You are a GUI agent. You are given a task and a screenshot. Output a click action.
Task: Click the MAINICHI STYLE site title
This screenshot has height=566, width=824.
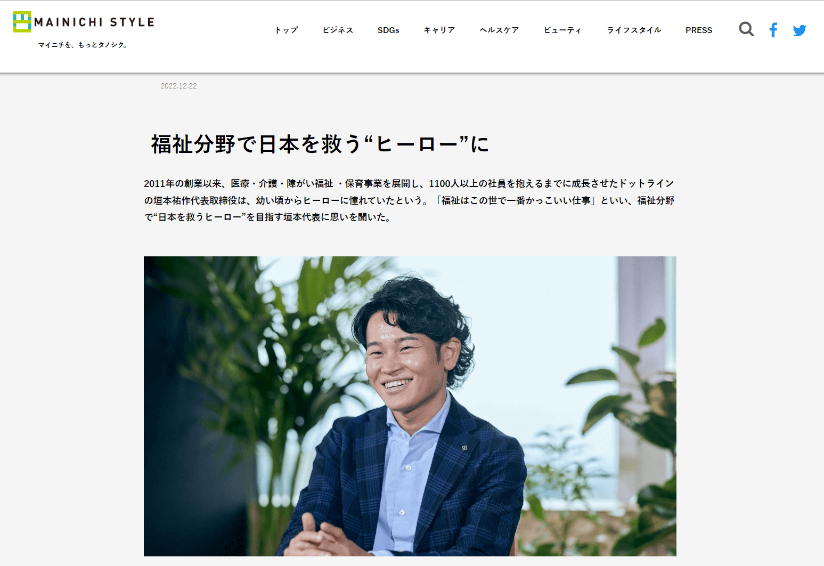coord(94,22)
